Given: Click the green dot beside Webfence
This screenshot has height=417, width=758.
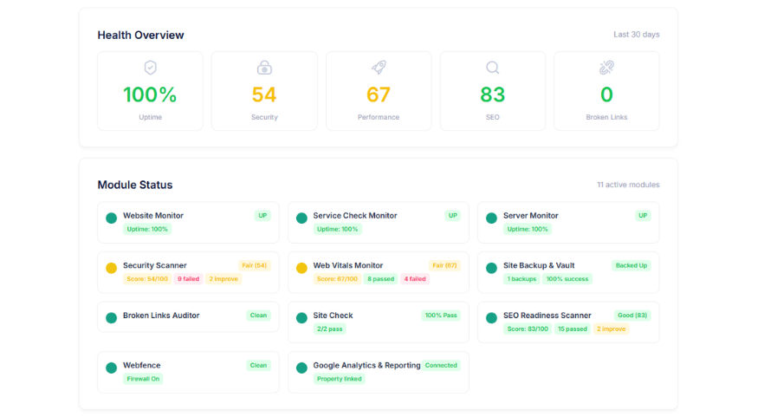Looking at the screenshot, I should [x=111, y=368].
